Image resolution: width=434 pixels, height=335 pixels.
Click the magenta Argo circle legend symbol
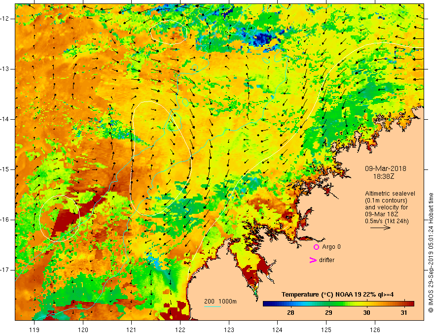coord(316,247)
